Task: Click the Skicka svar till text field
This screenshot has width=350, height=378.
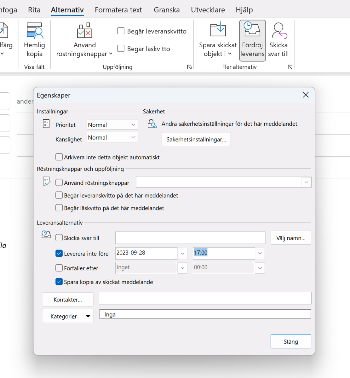Action: click(x=190, y=238)
